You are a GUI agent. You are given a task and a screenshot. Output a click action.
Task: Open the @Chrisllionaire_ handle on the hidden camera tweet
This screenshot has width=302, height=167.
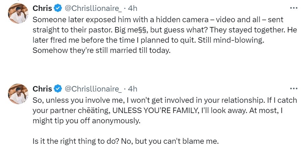click(93, 8)
